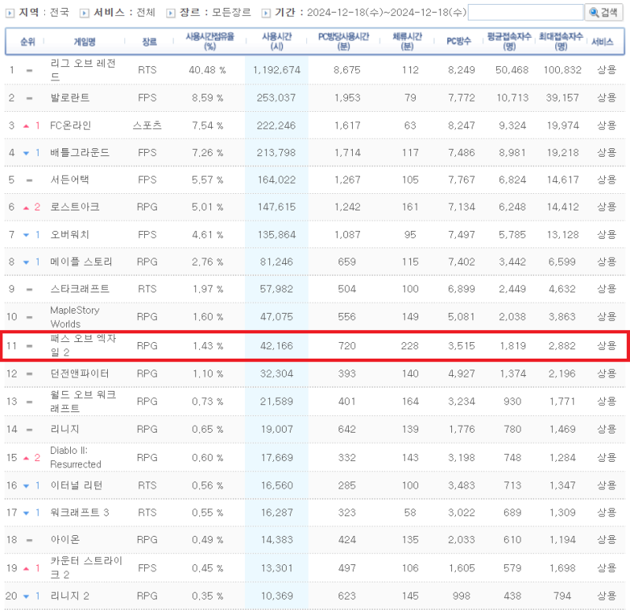
Task: Select the 카운터 스트라이크 2 game name
Action: coord(87,567)
